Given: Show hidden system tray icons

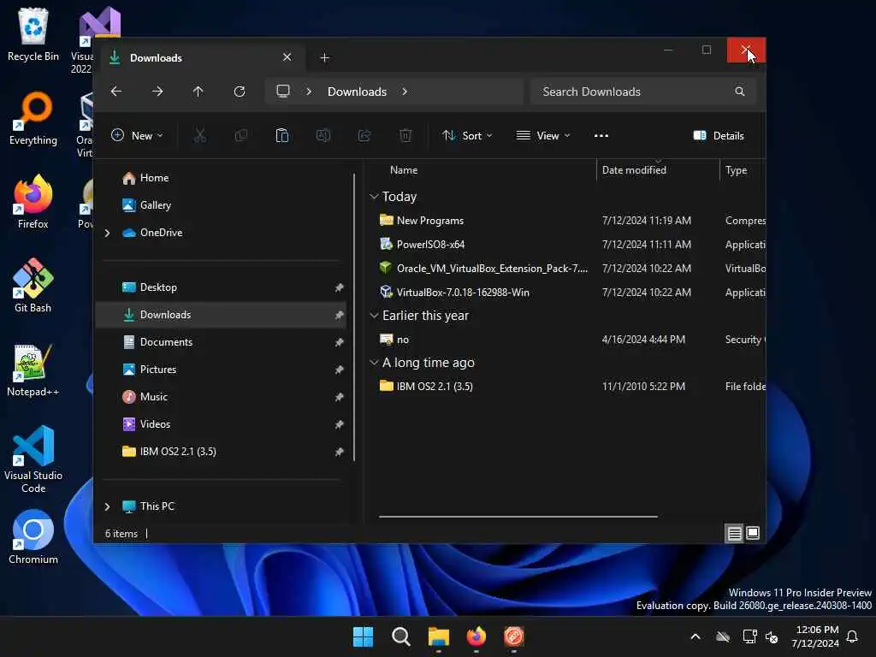Looking at the screenshot, I should point(695,636).
